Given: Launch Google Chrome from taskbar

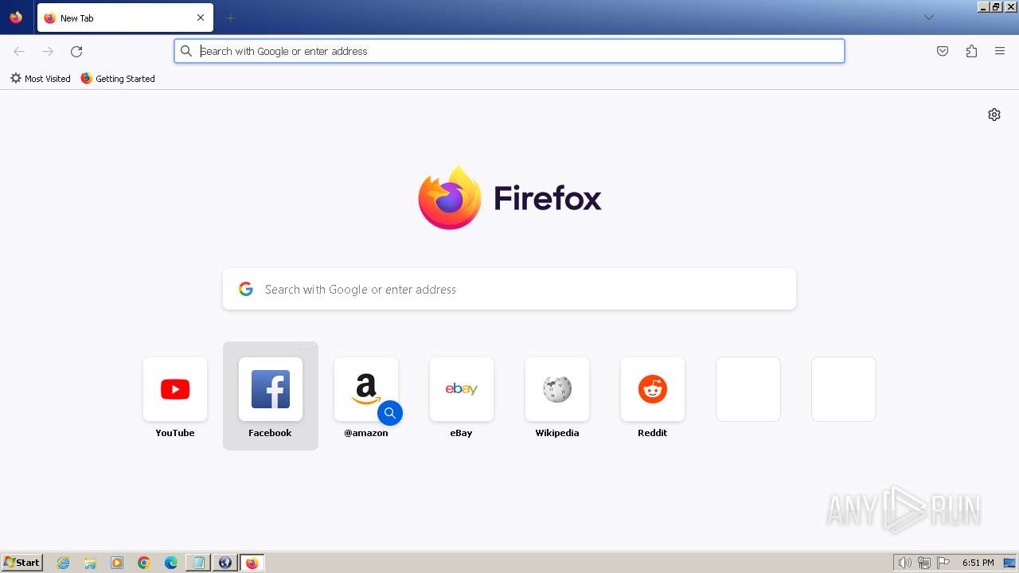Looking at the screenshot, I should coord(144,563).
